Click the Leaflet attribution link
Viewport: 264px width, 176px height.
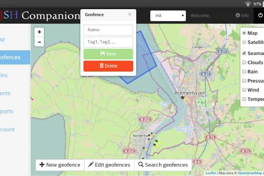pos(211,173)
